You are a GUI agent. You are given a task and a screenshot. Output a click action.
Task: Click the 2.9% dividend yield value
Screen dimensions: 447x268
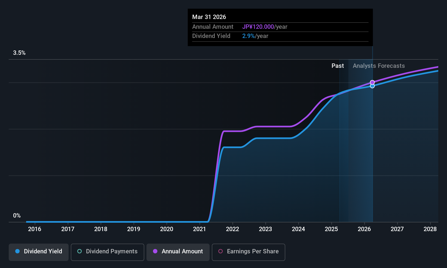click(249, 36)
